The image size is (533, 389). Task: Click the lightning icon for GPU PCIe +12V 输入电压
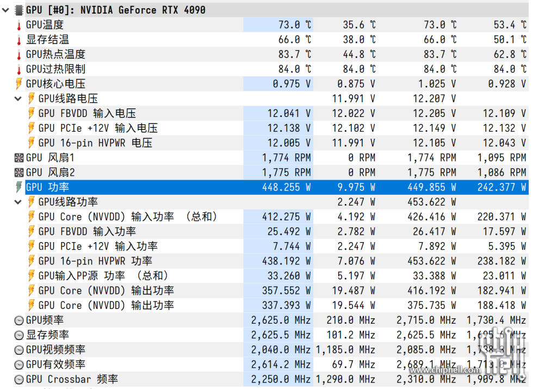point(32,128)
